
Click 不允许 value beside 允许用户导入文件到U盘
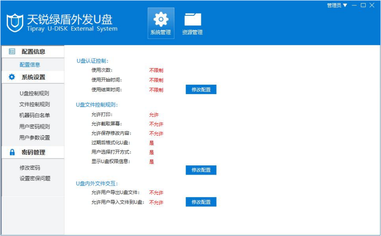coord(156,202)
